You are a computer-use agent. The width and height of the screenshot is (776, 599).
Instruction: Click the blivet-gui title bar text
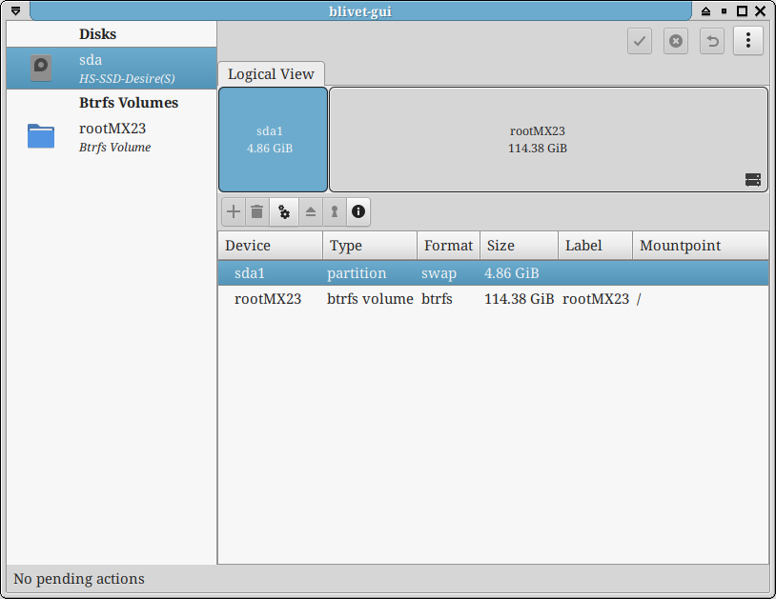(360, 11)
